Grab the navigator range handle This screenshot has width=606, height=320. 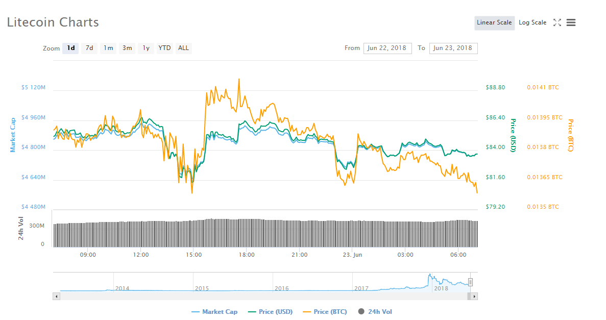[470, 282]
